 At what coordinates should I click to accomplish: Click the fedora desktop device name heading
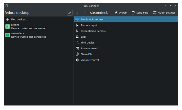coord(17,12)
